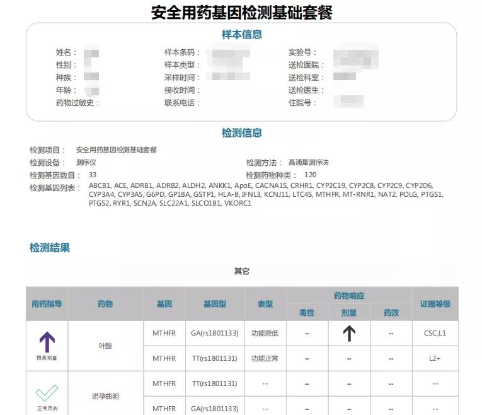
Task: Select TT(rs1801131) in the 功能正常 row
Action: coord(215,359)
